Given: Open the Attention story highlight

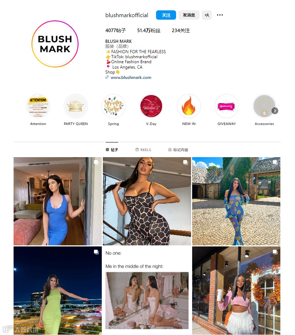Looking at the screenshot, I should 38,106.
